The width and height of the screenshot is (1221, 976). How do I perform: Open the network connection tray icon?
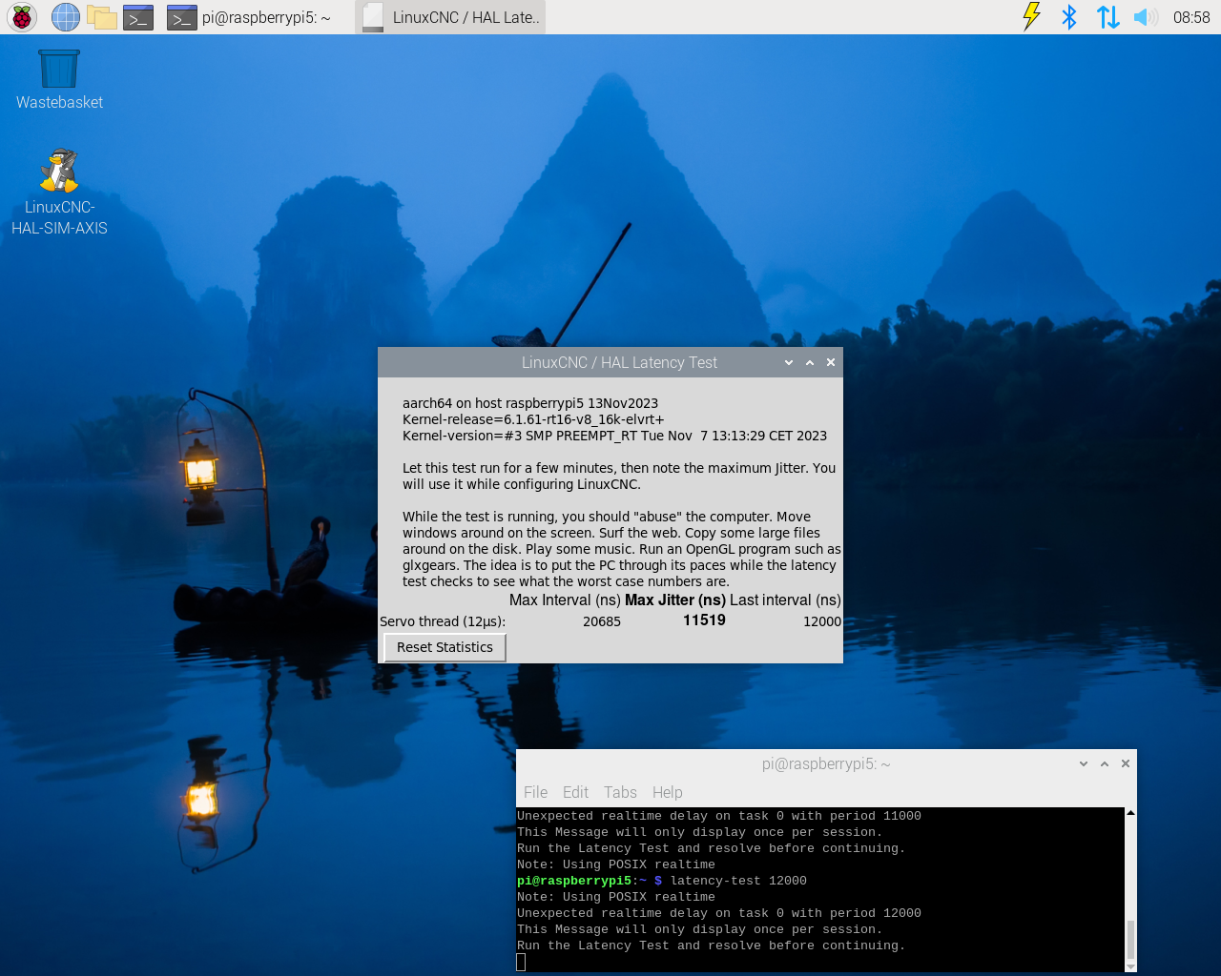tap(1107, 17)
